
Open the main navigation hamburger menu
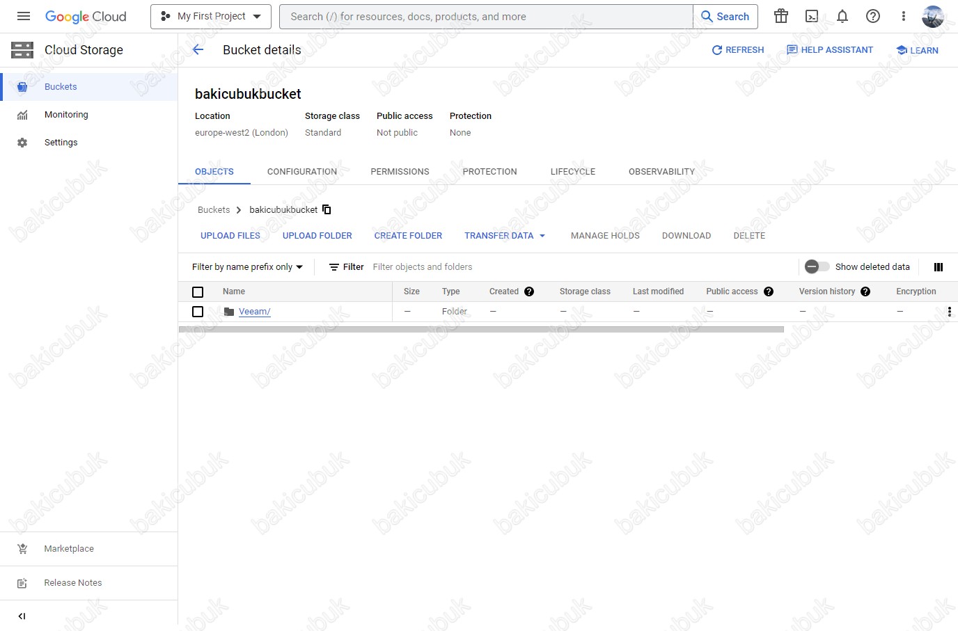(24, 16)
